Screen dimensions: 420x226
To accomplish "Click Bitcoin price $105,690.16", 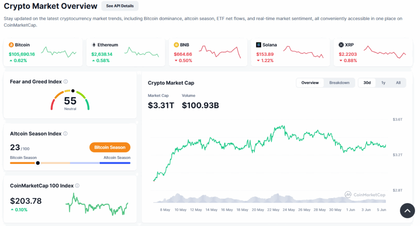I will 22,54.
